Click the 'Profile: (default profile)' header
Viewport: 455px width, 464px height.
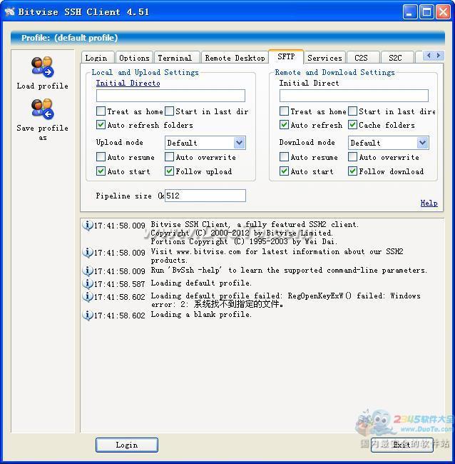[227, 38]
